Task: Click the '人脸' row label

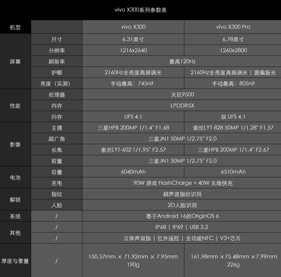Action: click(x=57, y=205)
